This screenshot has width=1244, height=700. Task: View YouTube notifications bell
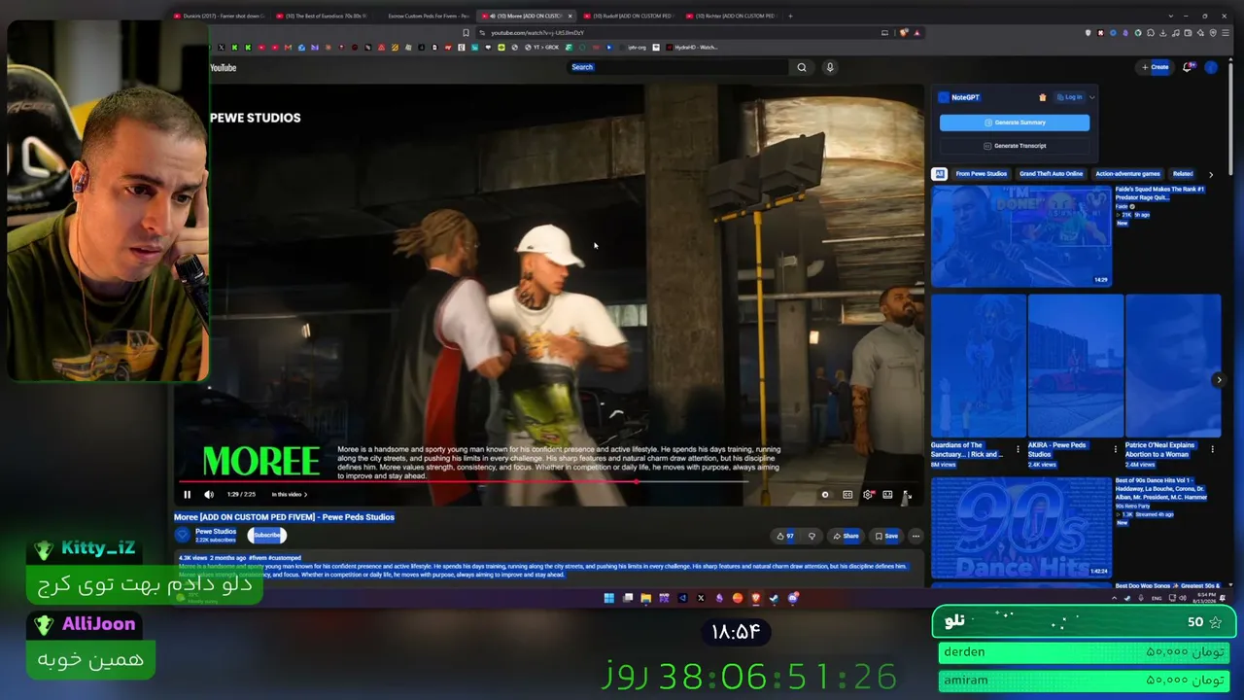coord(1188,67)
